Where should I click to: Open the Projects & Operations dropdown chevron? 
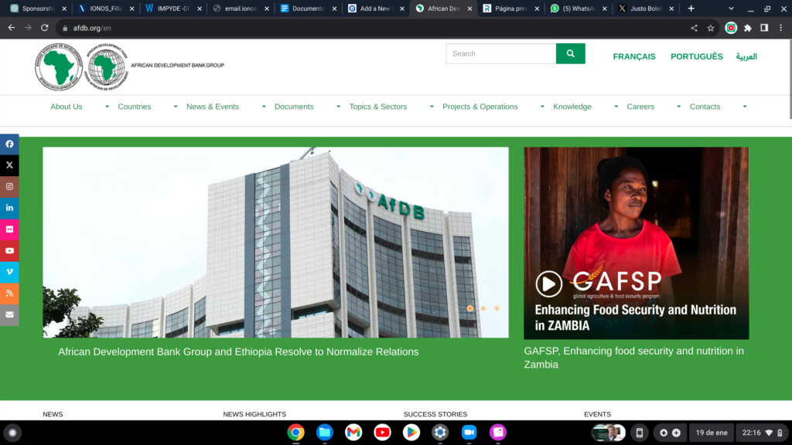[541, 107]
